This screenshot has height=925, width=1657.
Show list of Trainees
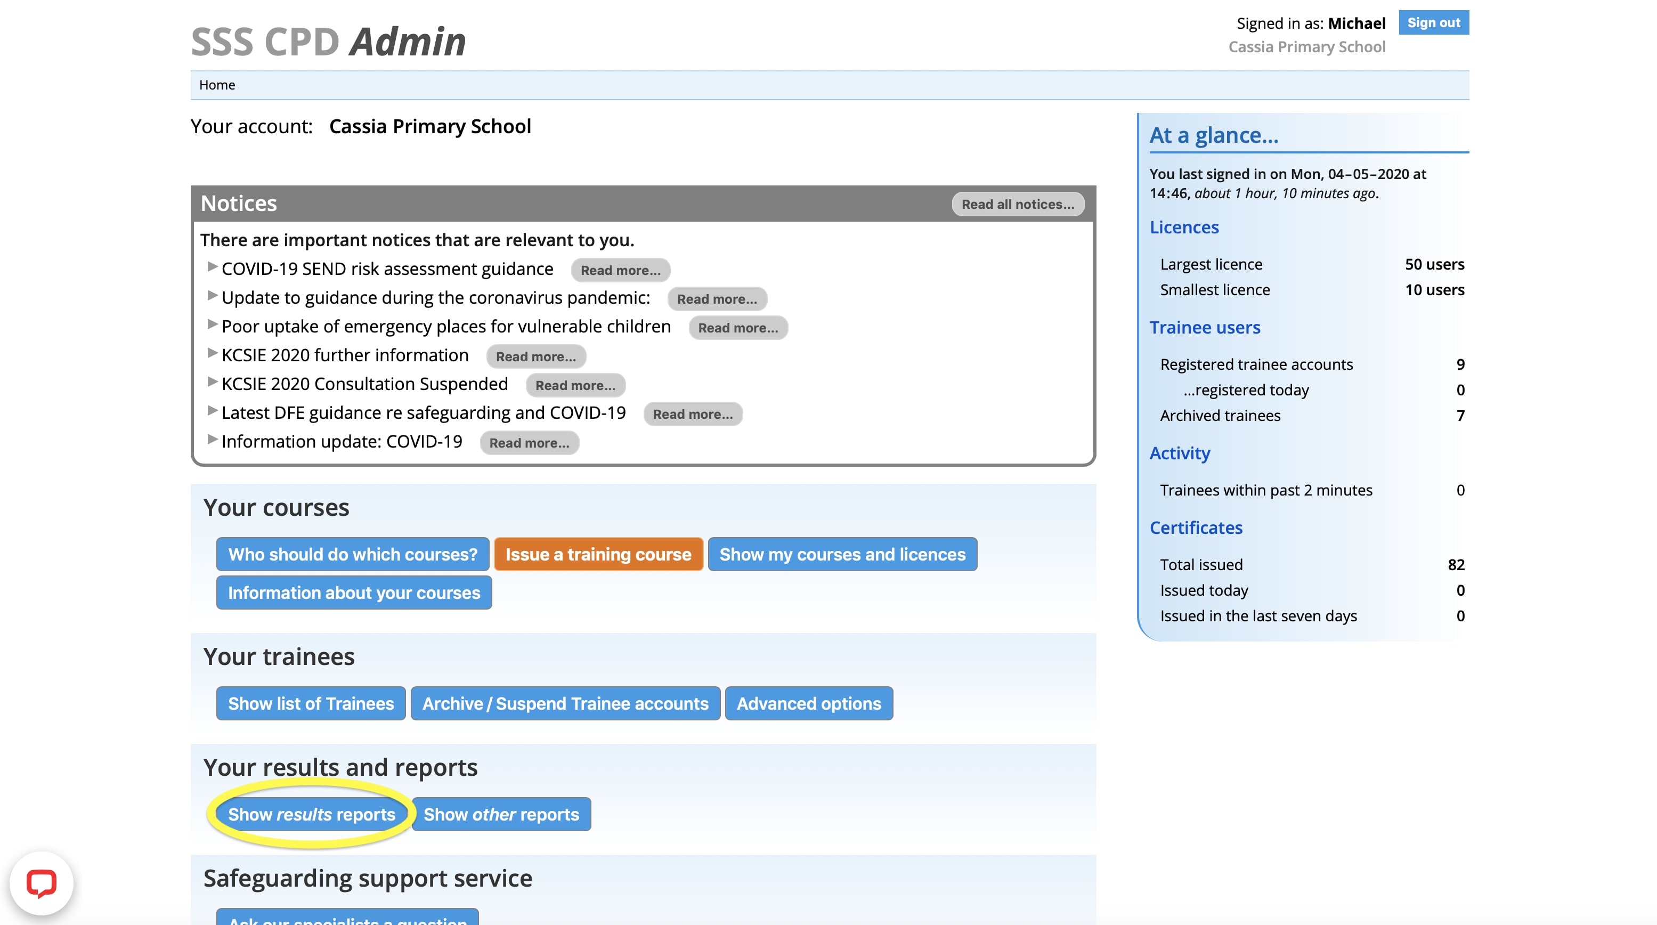point(311,704)
